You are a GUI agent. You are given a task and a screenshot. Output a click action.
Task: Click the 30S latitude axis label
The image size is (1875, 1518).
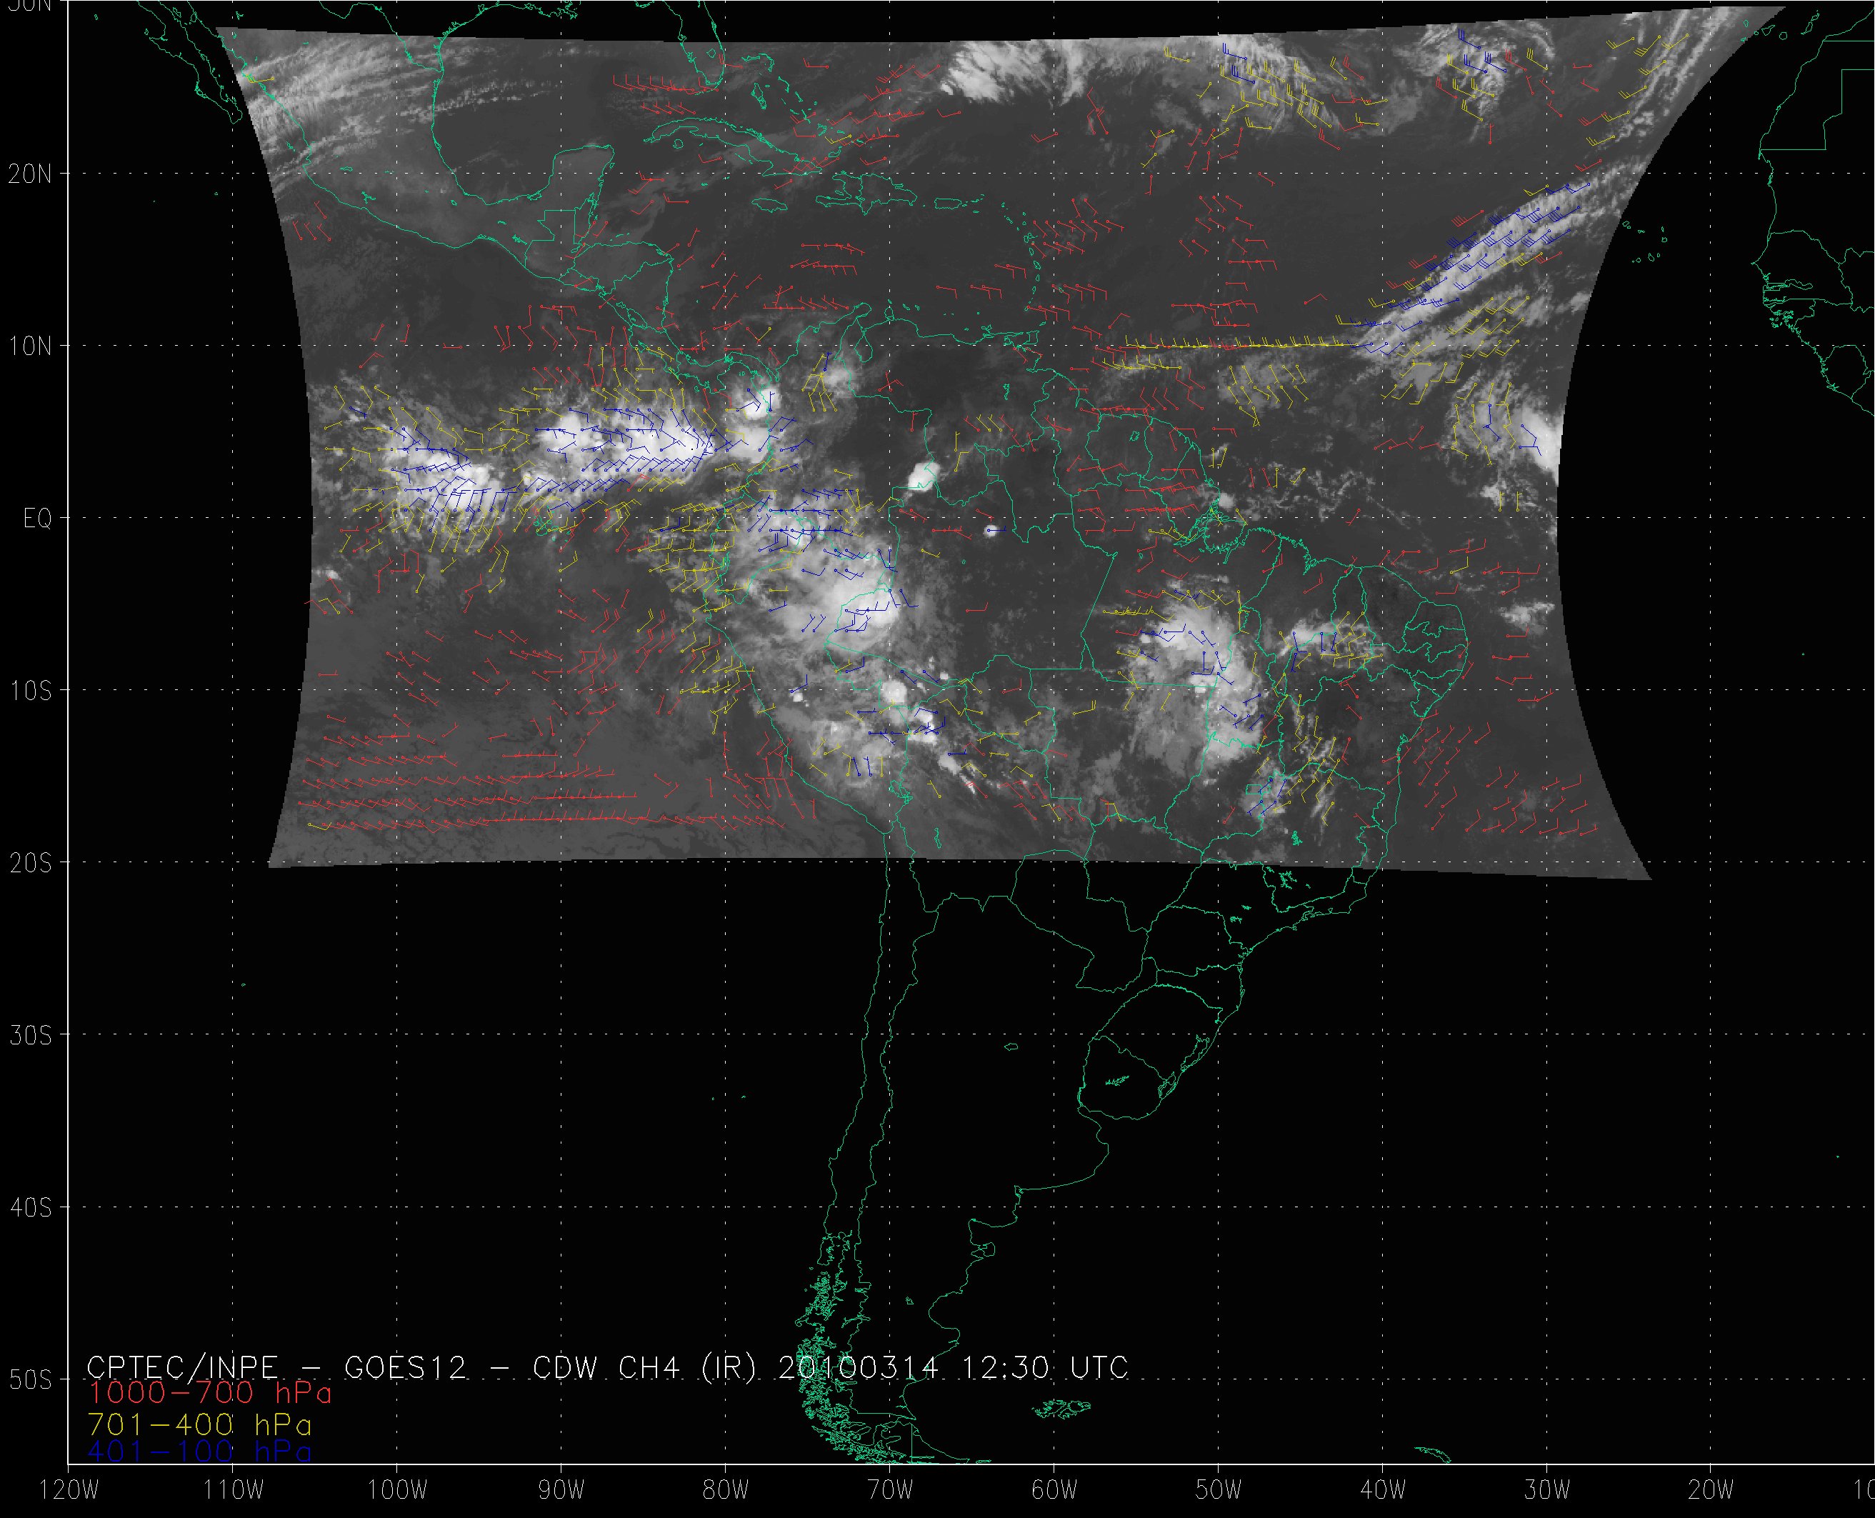tap(31, 1035)
